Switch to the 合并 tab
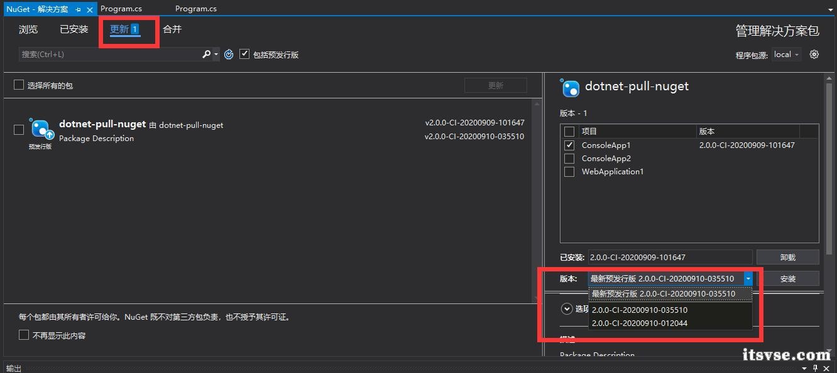The image size is (837, 373). pyautogui.click(x=172, y=29)
